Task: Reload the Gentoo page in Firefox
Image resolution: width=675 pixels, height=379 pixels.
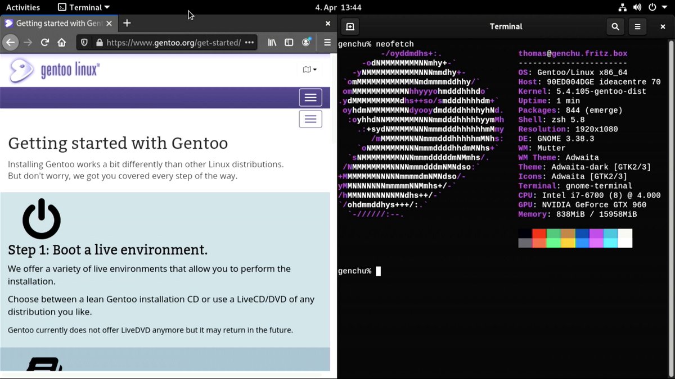Action: click(45, 42)
